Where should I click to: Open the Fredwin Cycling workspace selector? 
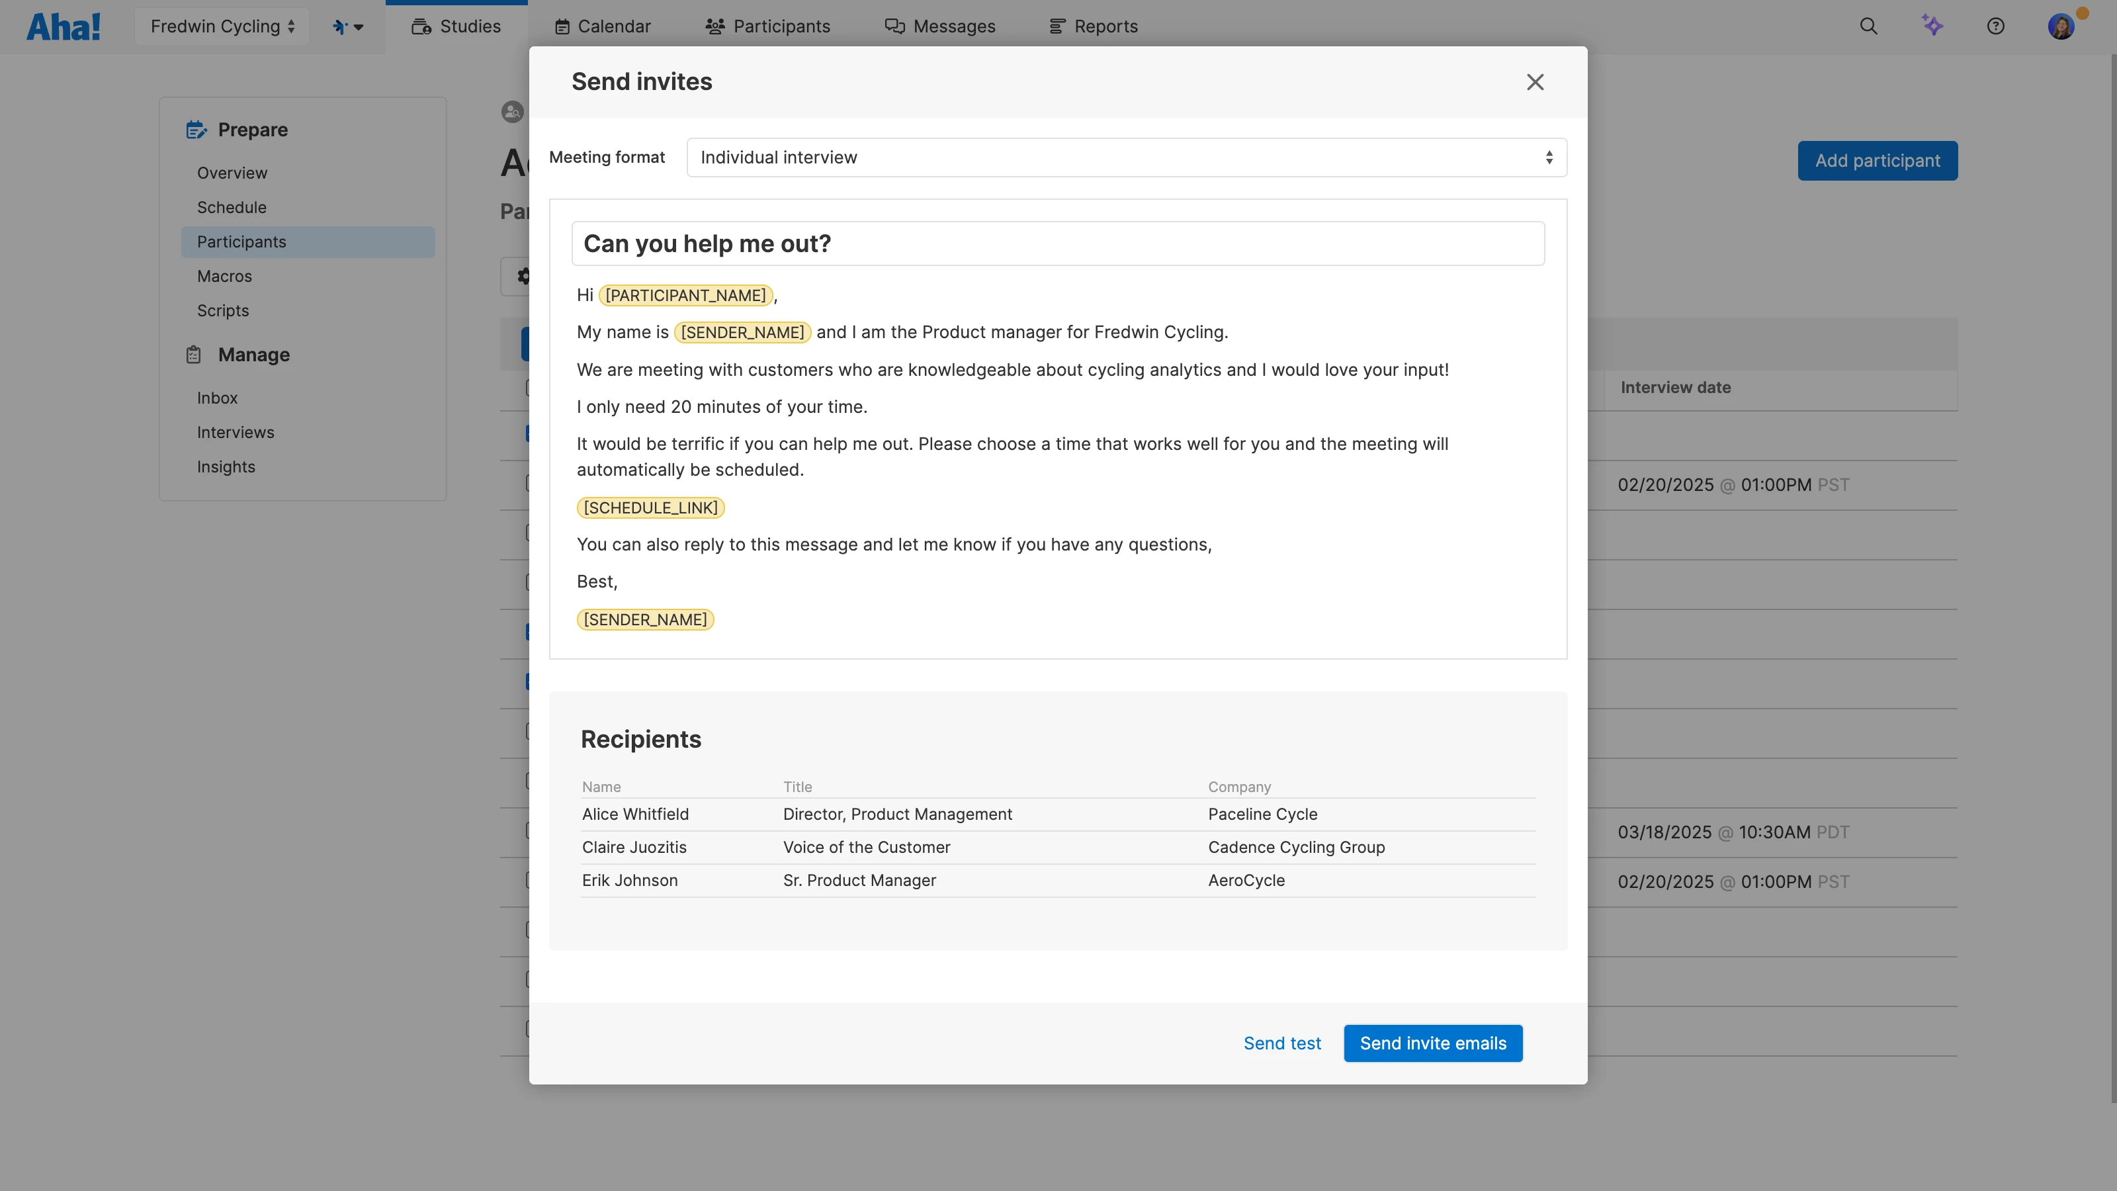coord(221,26)
